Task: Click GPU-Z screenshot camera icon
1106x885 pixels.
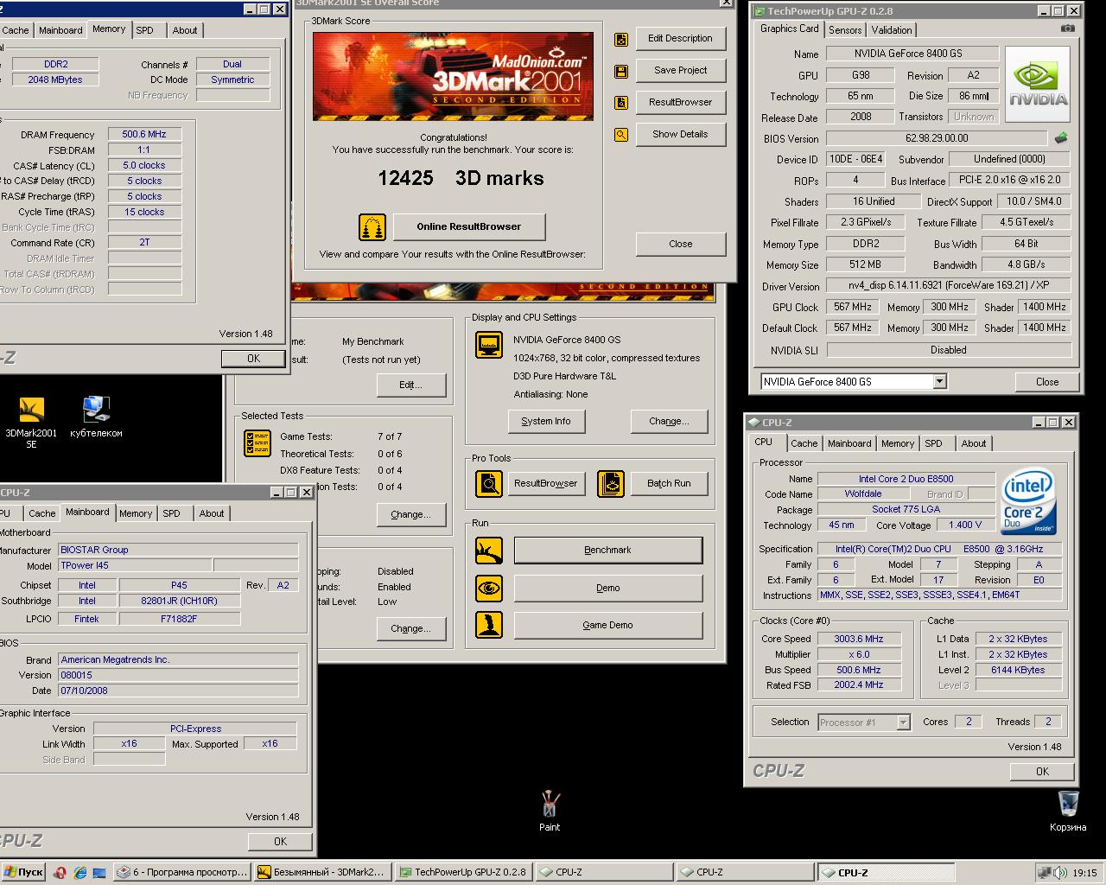Action: click(1068, 29)
